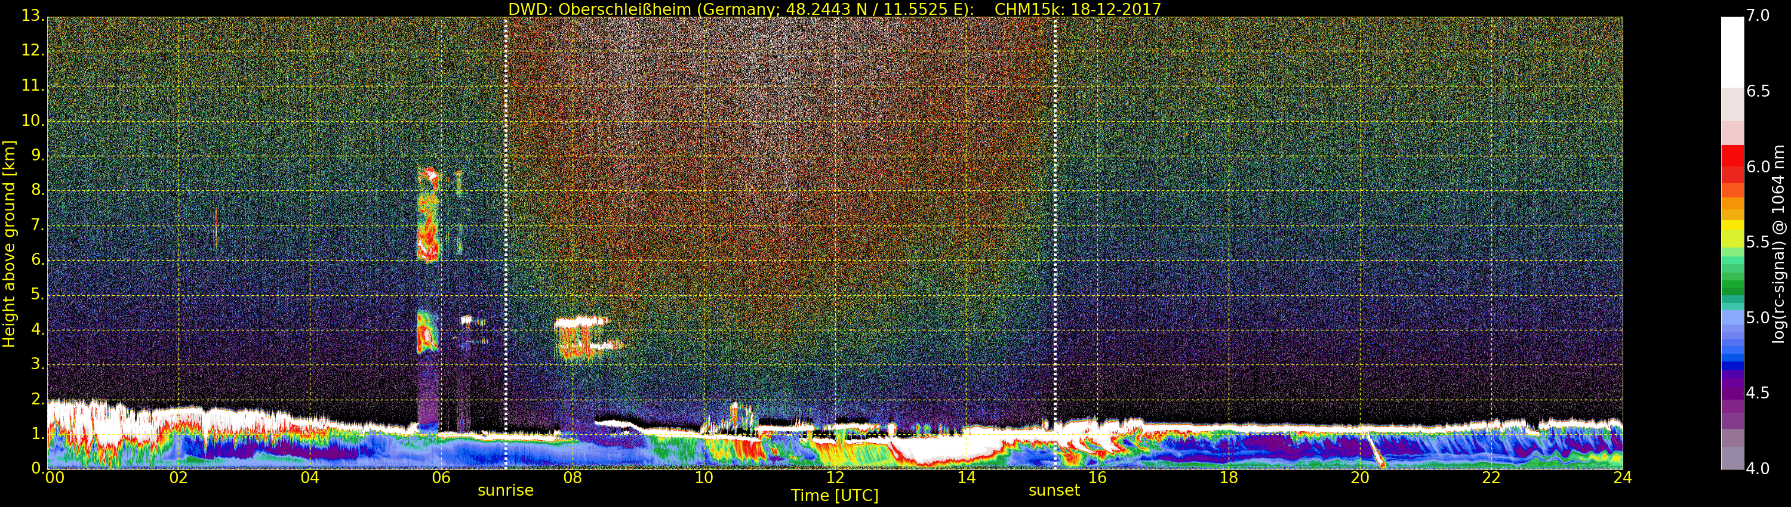
Task: Click the colorbar tick label '4.0'
Action: click(1758, 468)
